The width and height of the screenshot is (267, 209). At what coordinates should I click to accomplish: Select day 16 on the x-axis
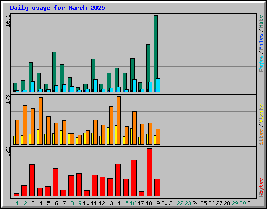133,203
